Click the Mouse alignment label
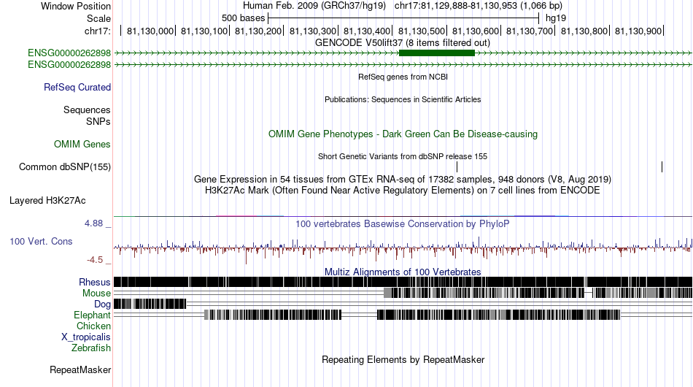This screenshot has height=387, width=693. pos(96,294)
